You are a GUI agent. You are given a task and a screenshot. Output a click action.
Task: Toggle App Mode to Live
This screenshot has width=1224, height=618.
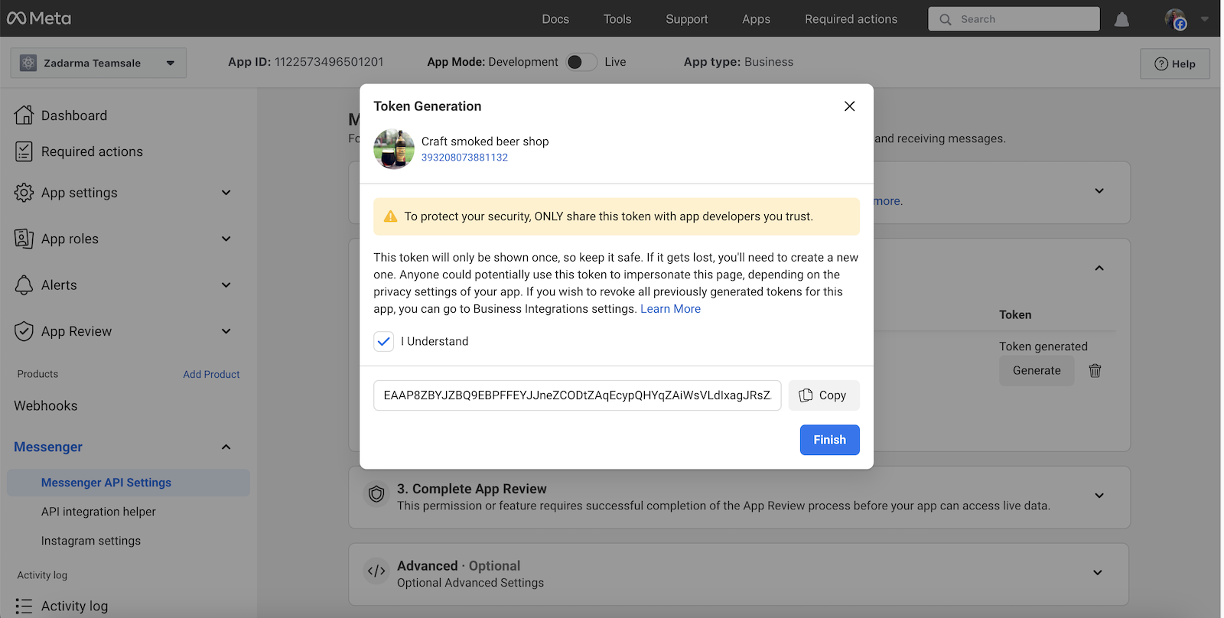581,62
